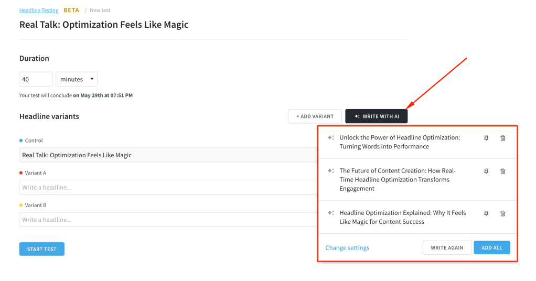
Task: Pin the 'Headline Optimization Explained' suggestion
Action: [486, 213]
